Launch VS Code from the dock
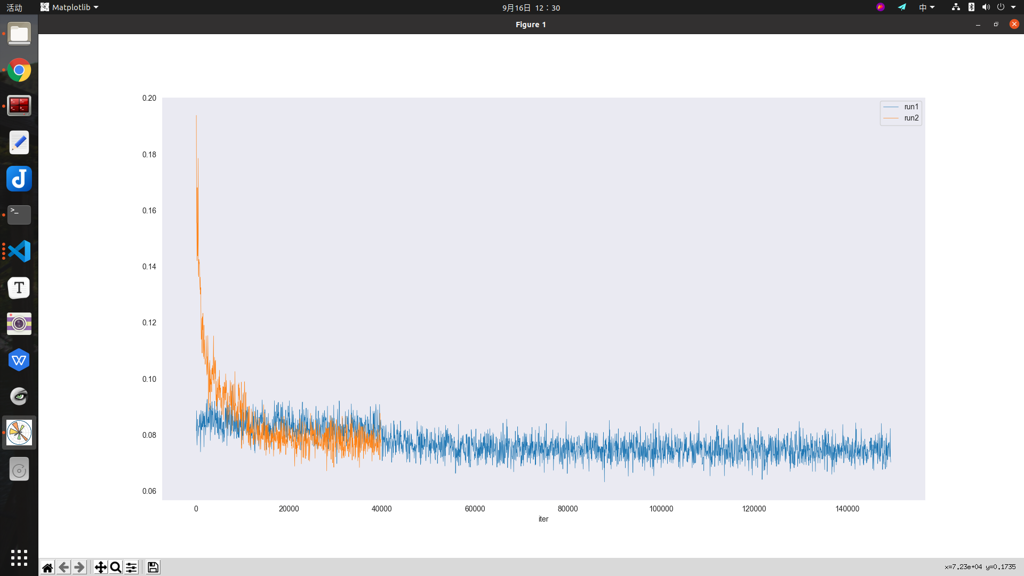The image size is (1024, 576). [x=19, y=251]
